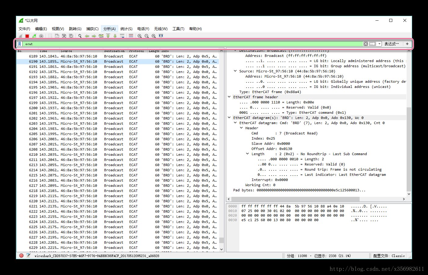Collapse the Length subtree in datagram header
This screenshot has height=275, width=428.
click(x=248, y=154)
